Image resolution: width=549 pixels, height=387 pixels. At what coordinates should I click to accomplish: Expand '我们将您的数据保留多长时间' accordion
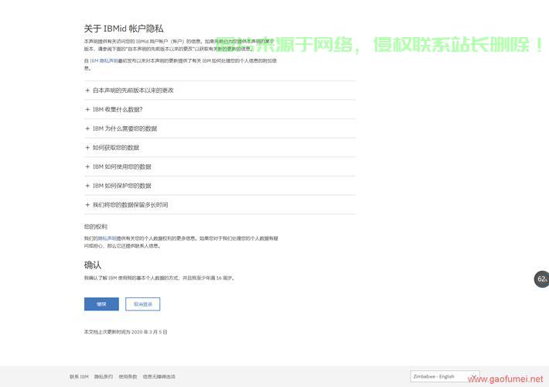coord(220,204)
